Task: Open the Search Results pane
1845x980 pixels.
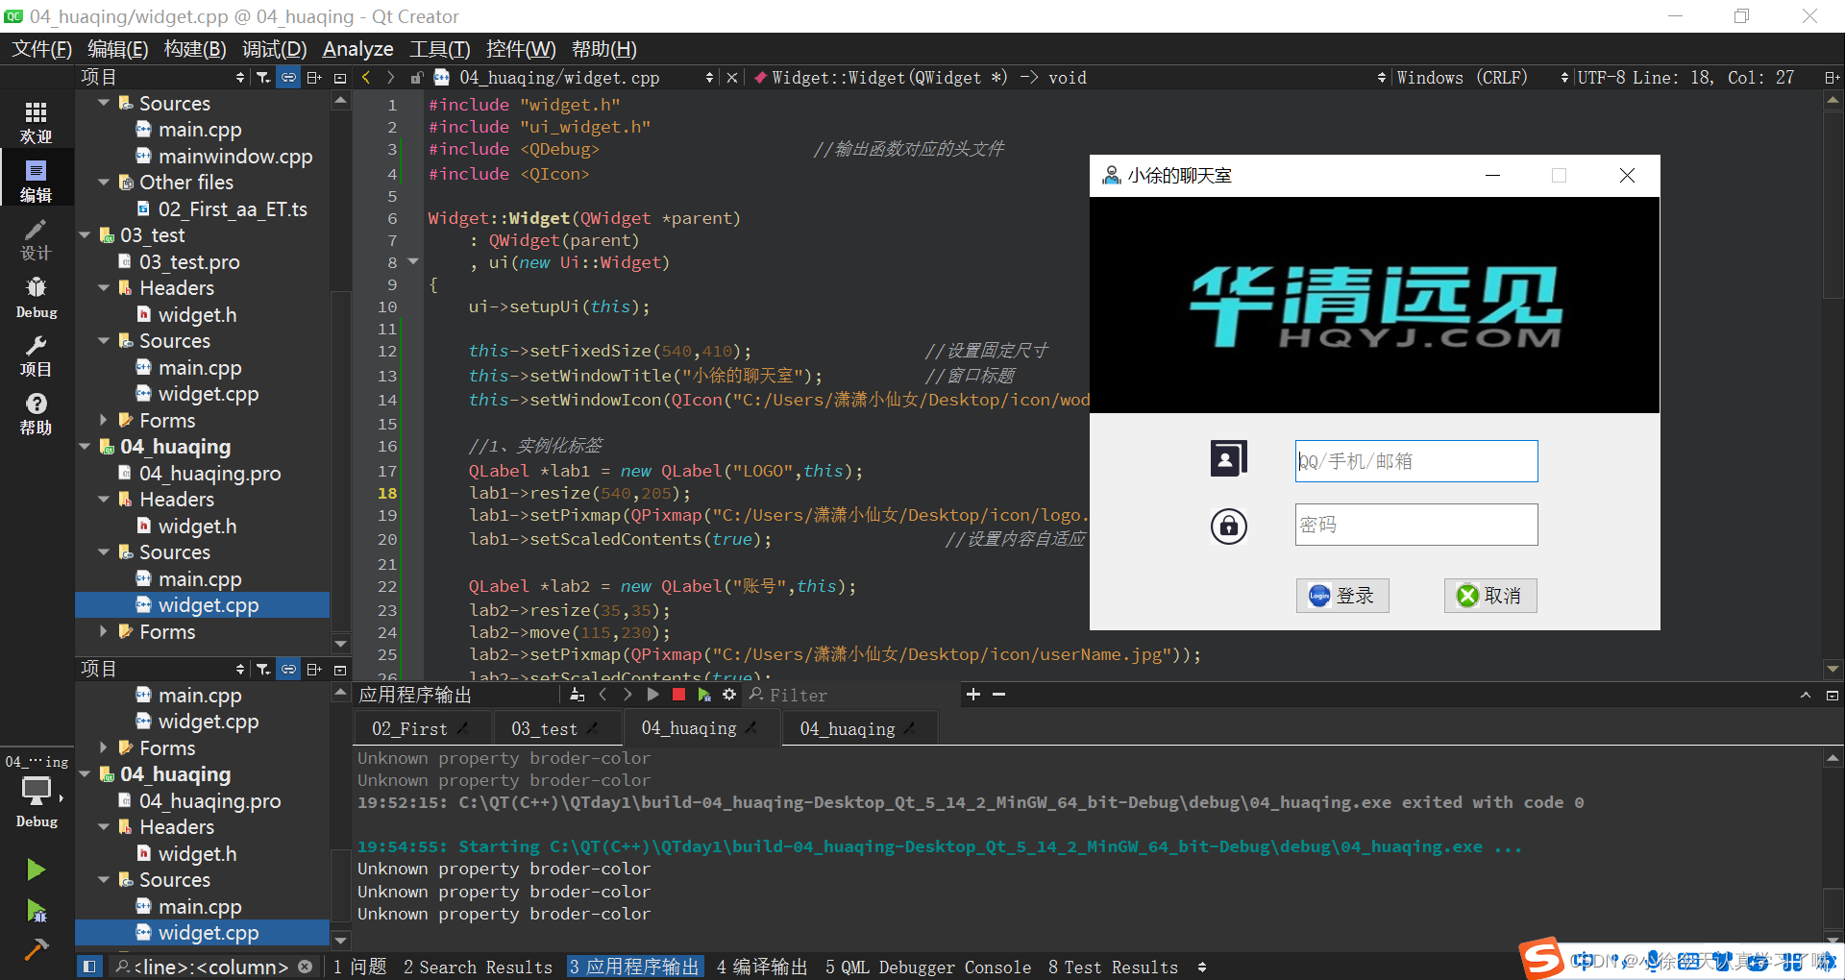Action: (x=478, y=967)
